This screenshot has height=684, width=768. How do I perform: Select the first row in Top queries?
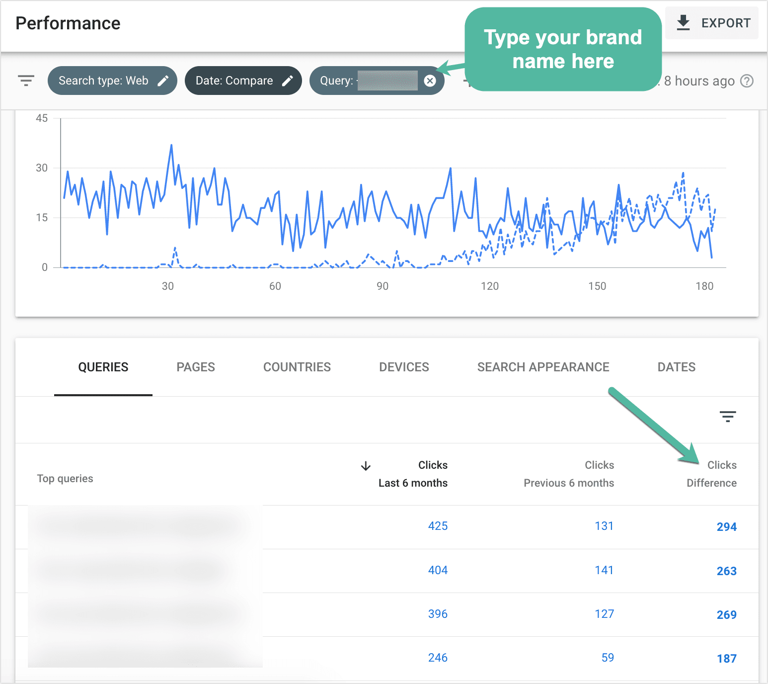(x=144, y=527)
